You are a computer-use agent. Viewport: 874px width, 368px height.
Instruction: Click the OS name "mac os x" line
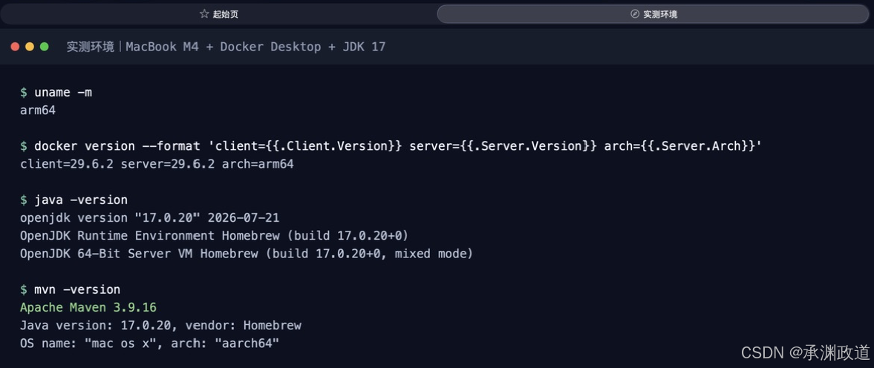149,344
